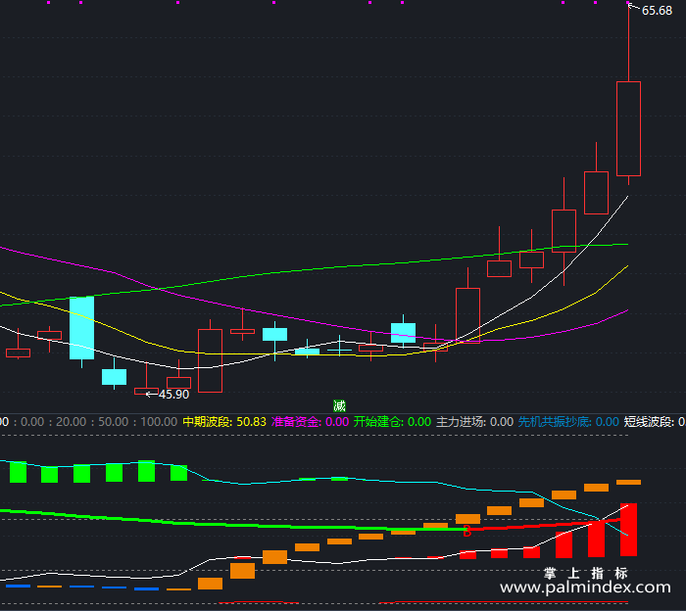Click the tallest red indicator bar
Viewport: 686px width, 611px height.
(629, 530)
